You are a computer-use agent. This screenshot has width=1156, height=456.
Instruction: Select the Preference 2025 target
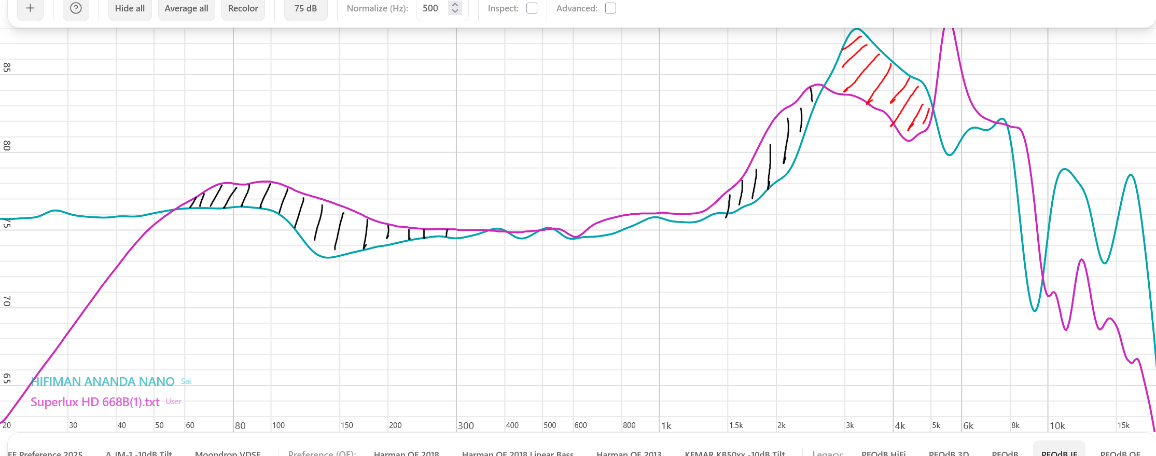pos(45,453)
